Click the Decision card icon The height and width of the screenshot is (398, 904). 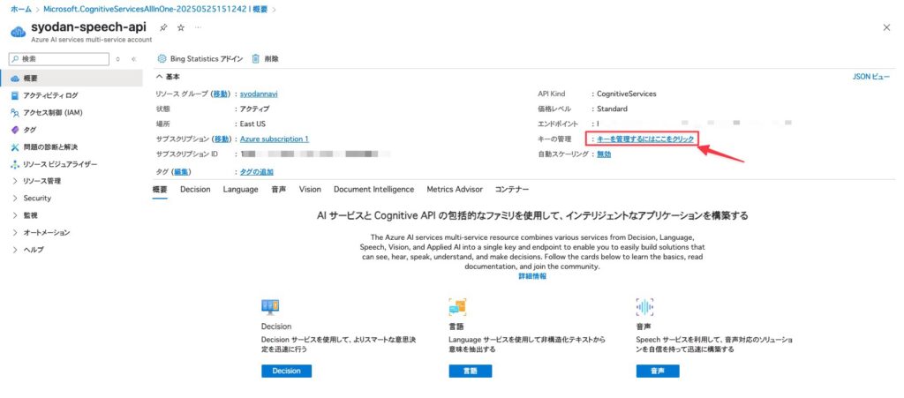coord(270,308)
